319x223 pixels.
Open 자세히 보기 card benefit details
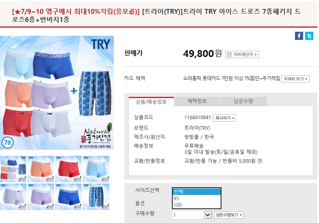(295, 79)
